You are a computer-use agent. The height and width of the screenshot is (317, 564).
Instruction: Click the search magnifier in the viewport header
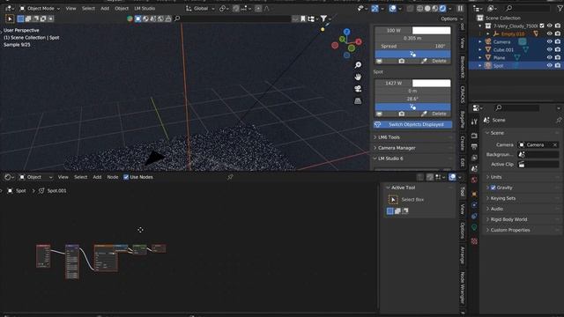pos(177,18)
